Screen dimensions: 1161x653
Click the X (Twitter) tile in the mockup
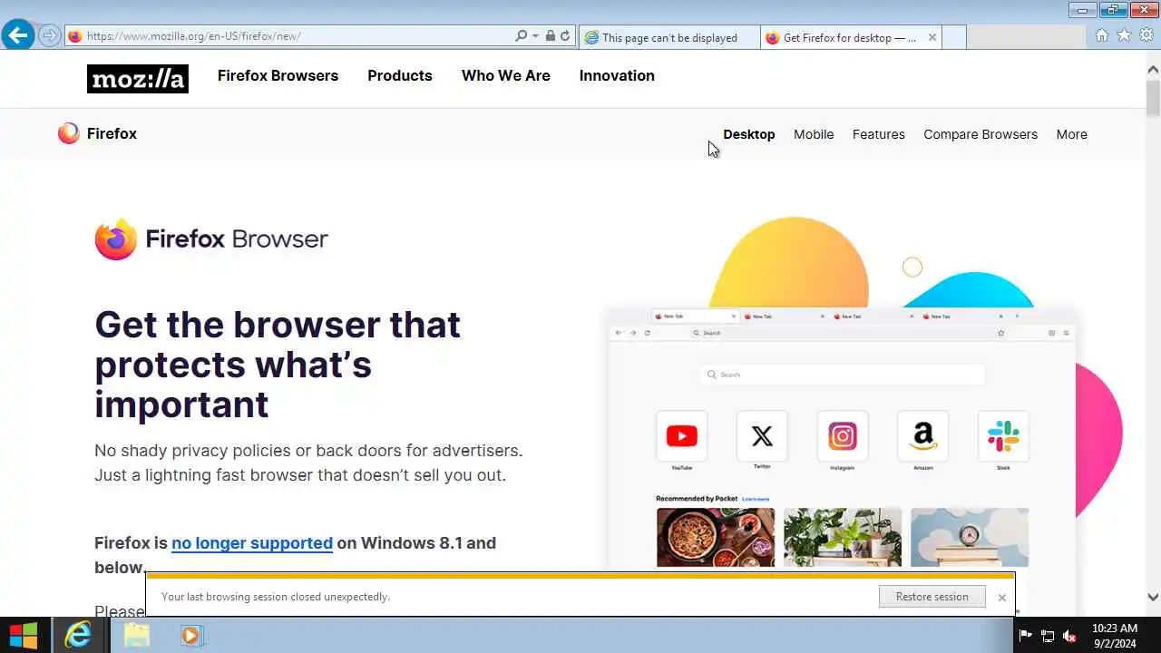(x=762, y=436)
